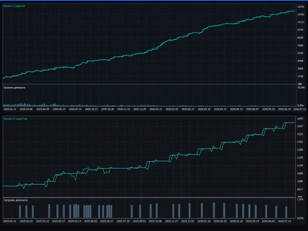Select the 2026.02.23 date label
The width and height of the screenshot is (308, 231).
pos(188,109)
